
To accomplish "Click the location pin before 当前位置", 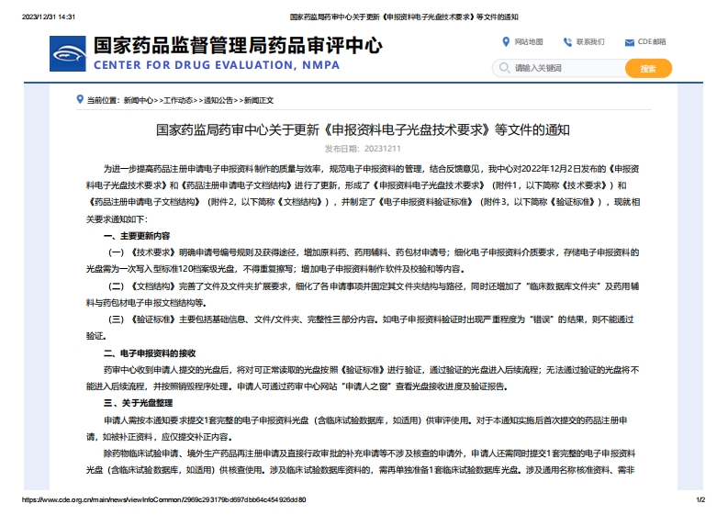I will point(80,99).
